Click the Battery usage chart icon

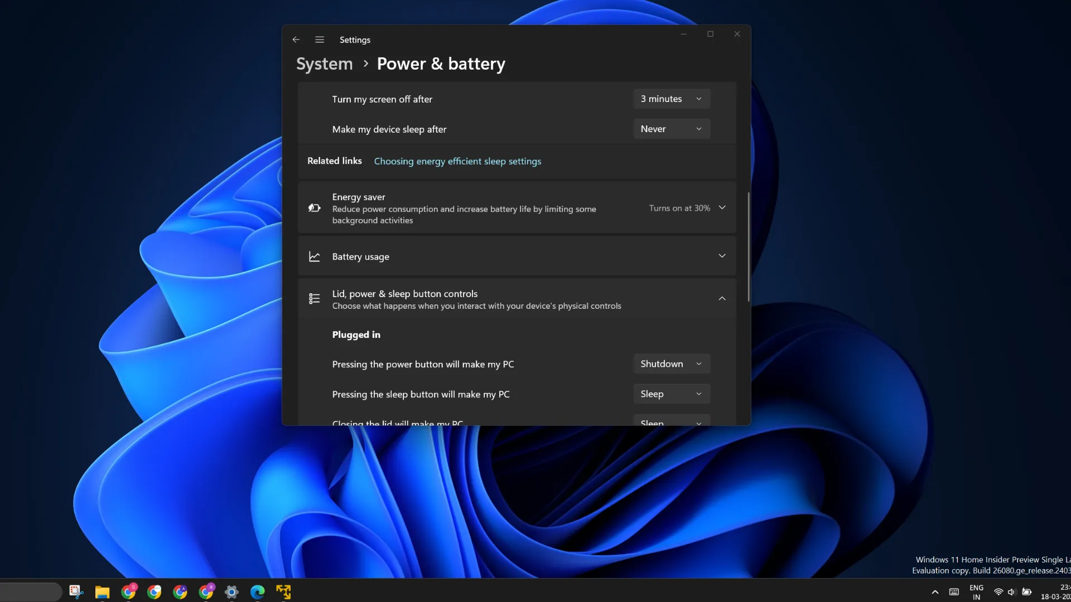click(x=314, y=256)
